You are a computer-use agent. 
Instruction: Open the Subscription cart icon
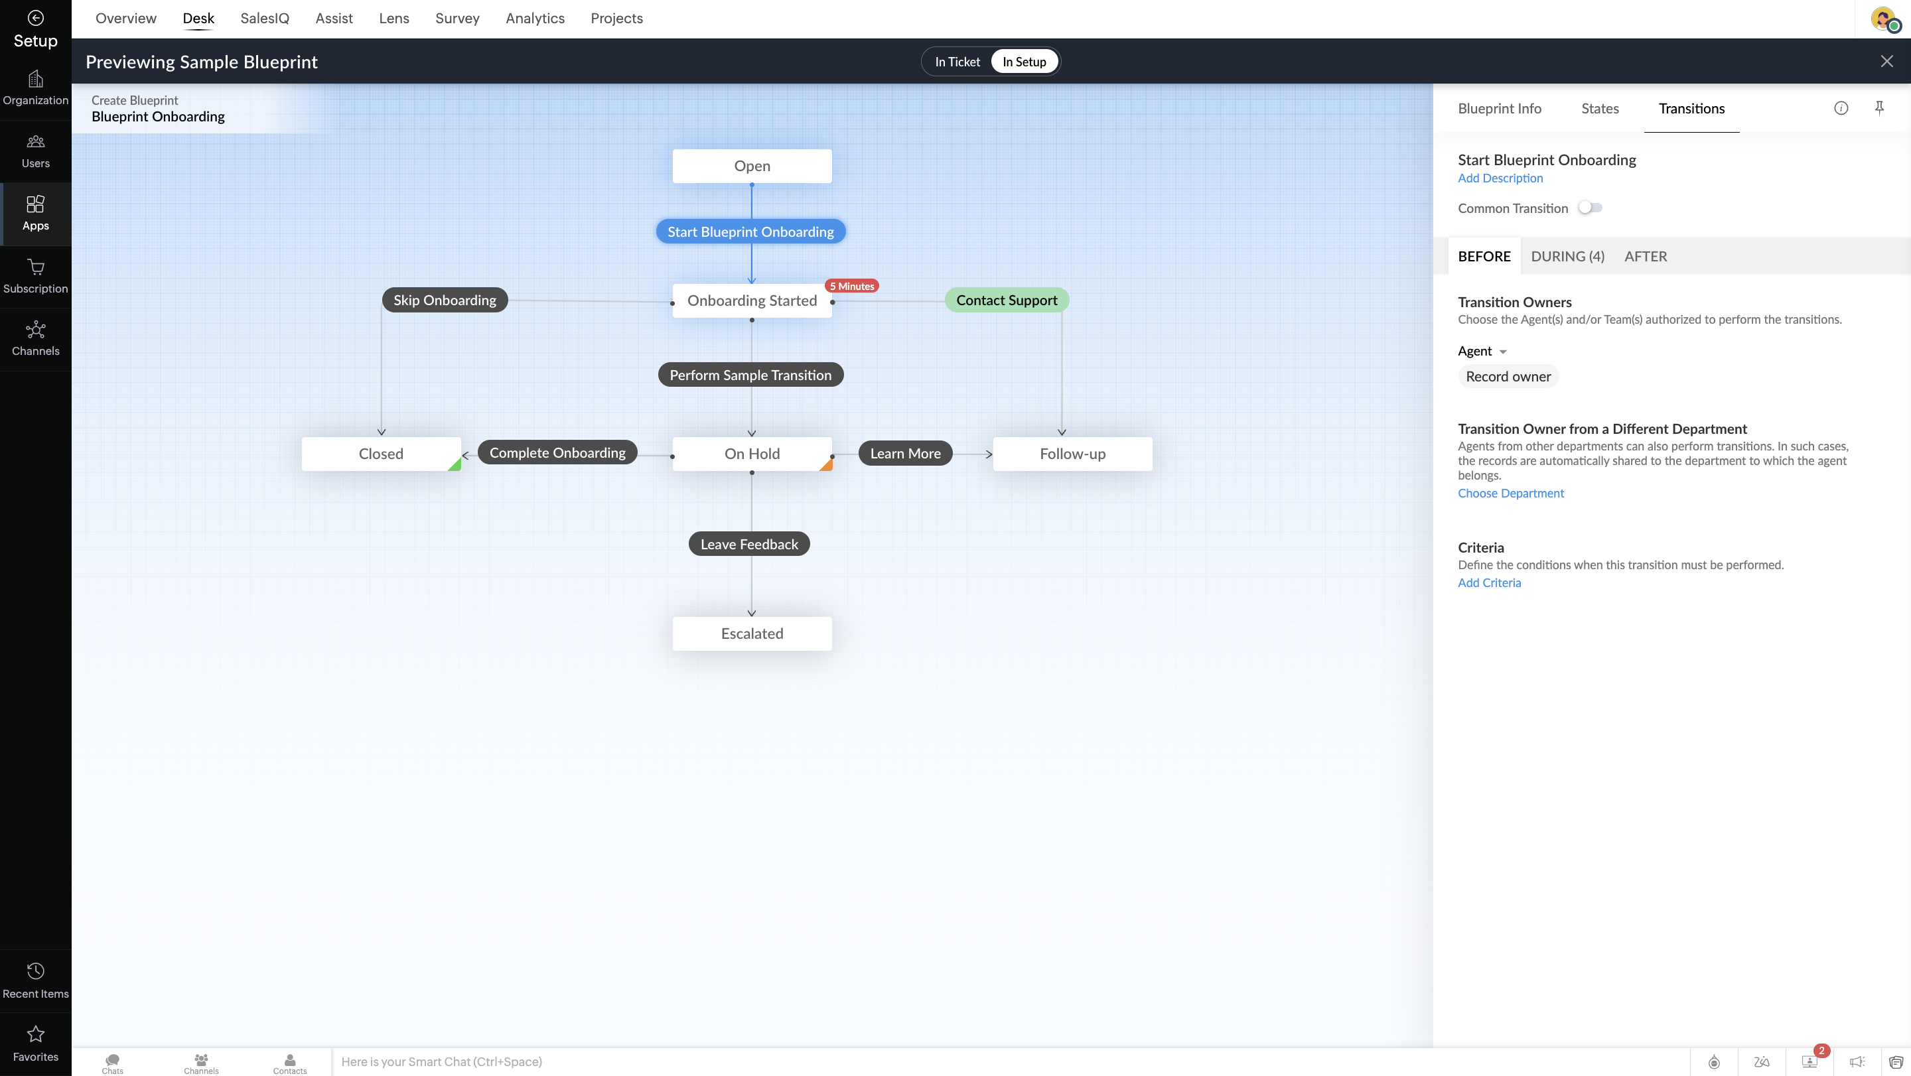click(x=36, y=267)
